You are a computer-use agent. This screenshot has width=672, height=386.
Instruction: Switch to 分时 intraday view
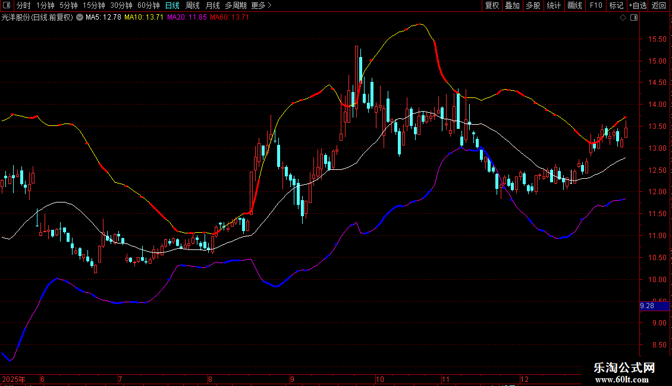(x=24, y=5)
